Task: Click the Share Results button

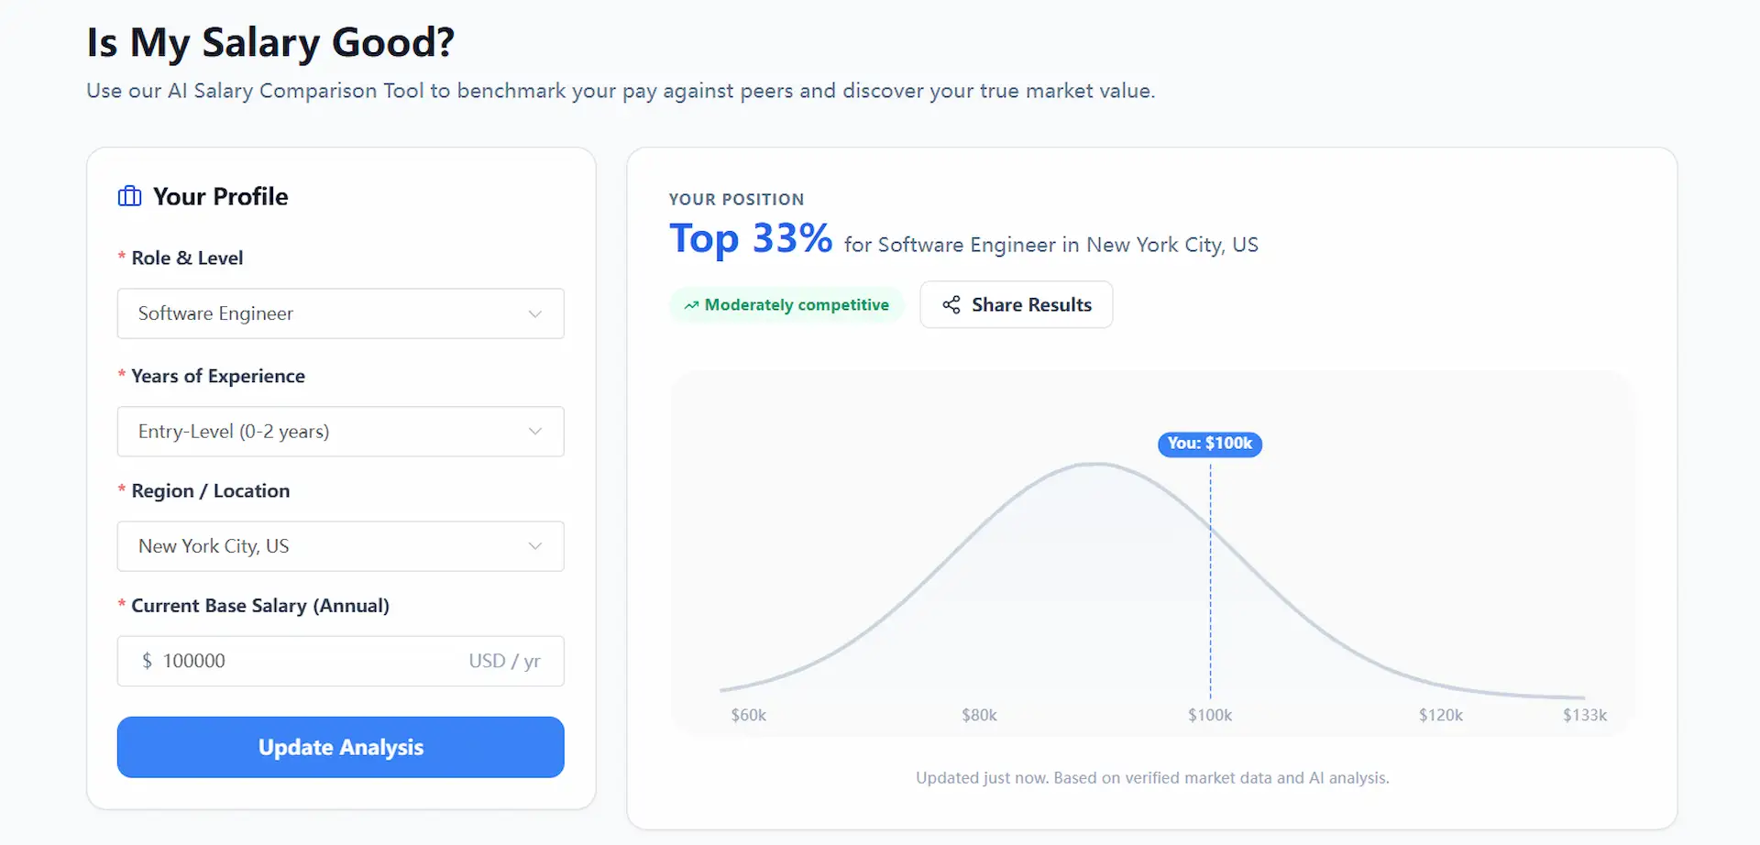Action: coord(1016,304)
